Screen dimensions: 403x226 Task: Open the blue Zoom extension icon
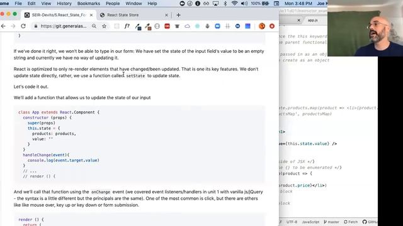point(217,26)
